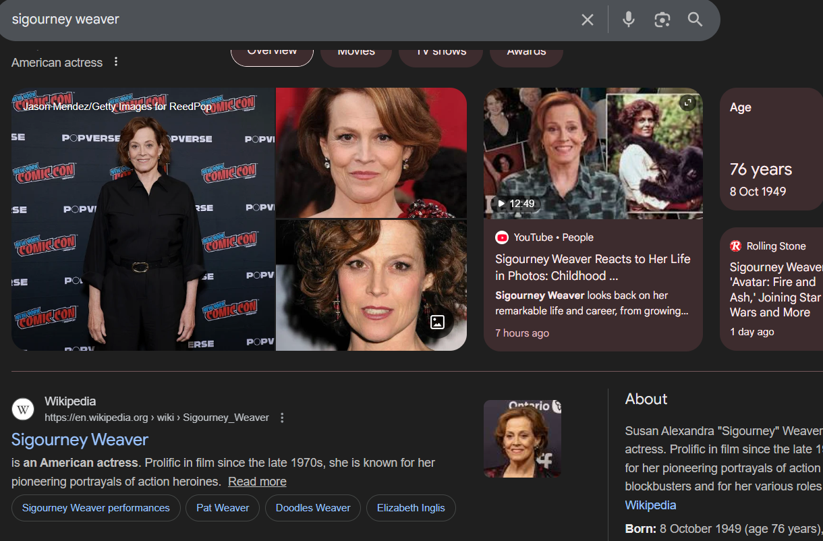Click the Wikipedia URL breadcrumb text
The width and height of the screenshot is (823, 541).
(x=157, y=418)
